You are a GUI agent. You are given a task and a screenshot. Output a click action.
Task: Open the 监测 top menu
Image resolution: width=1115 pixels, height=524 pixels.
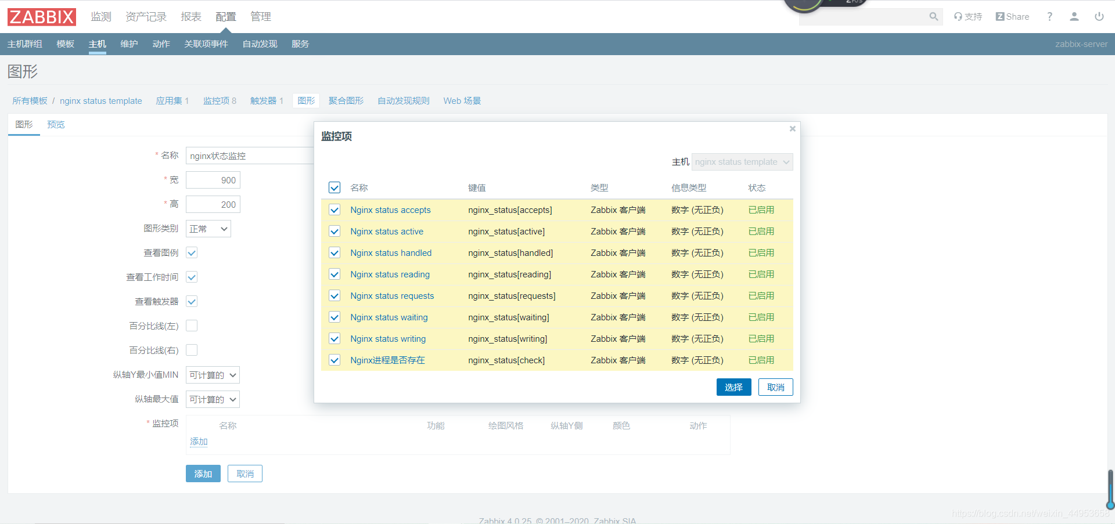coord(101,17)
